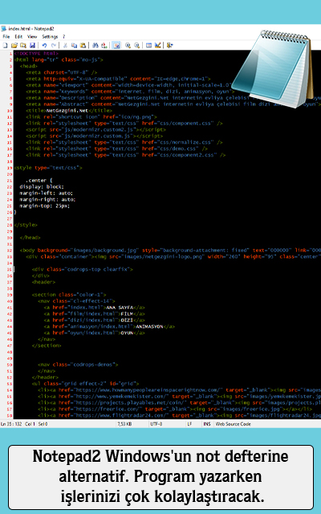Click the 'yemekemekister.com' list item line

[179, 396]
